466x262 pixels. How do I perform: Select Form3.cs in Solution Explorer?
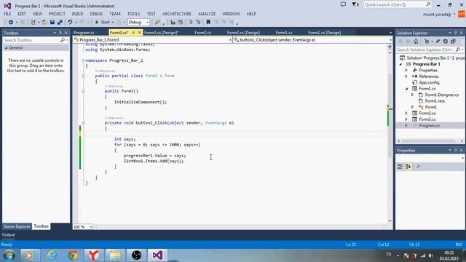(x=427, y=119)
